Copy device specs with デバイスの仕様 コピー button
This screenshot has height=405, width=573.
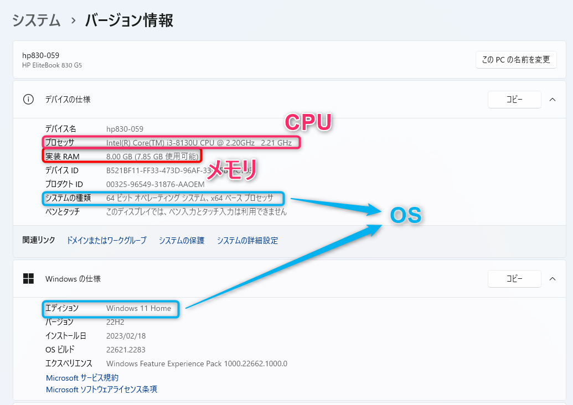tap(514, 100)
